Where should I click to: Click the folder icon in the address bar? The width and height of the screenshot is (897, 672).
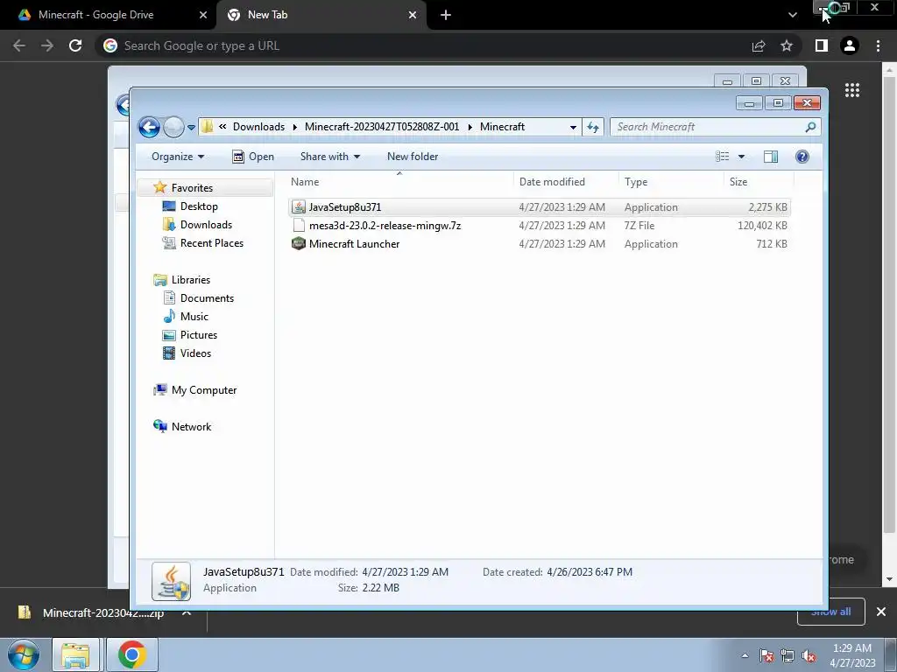click(x=207, y=127)
